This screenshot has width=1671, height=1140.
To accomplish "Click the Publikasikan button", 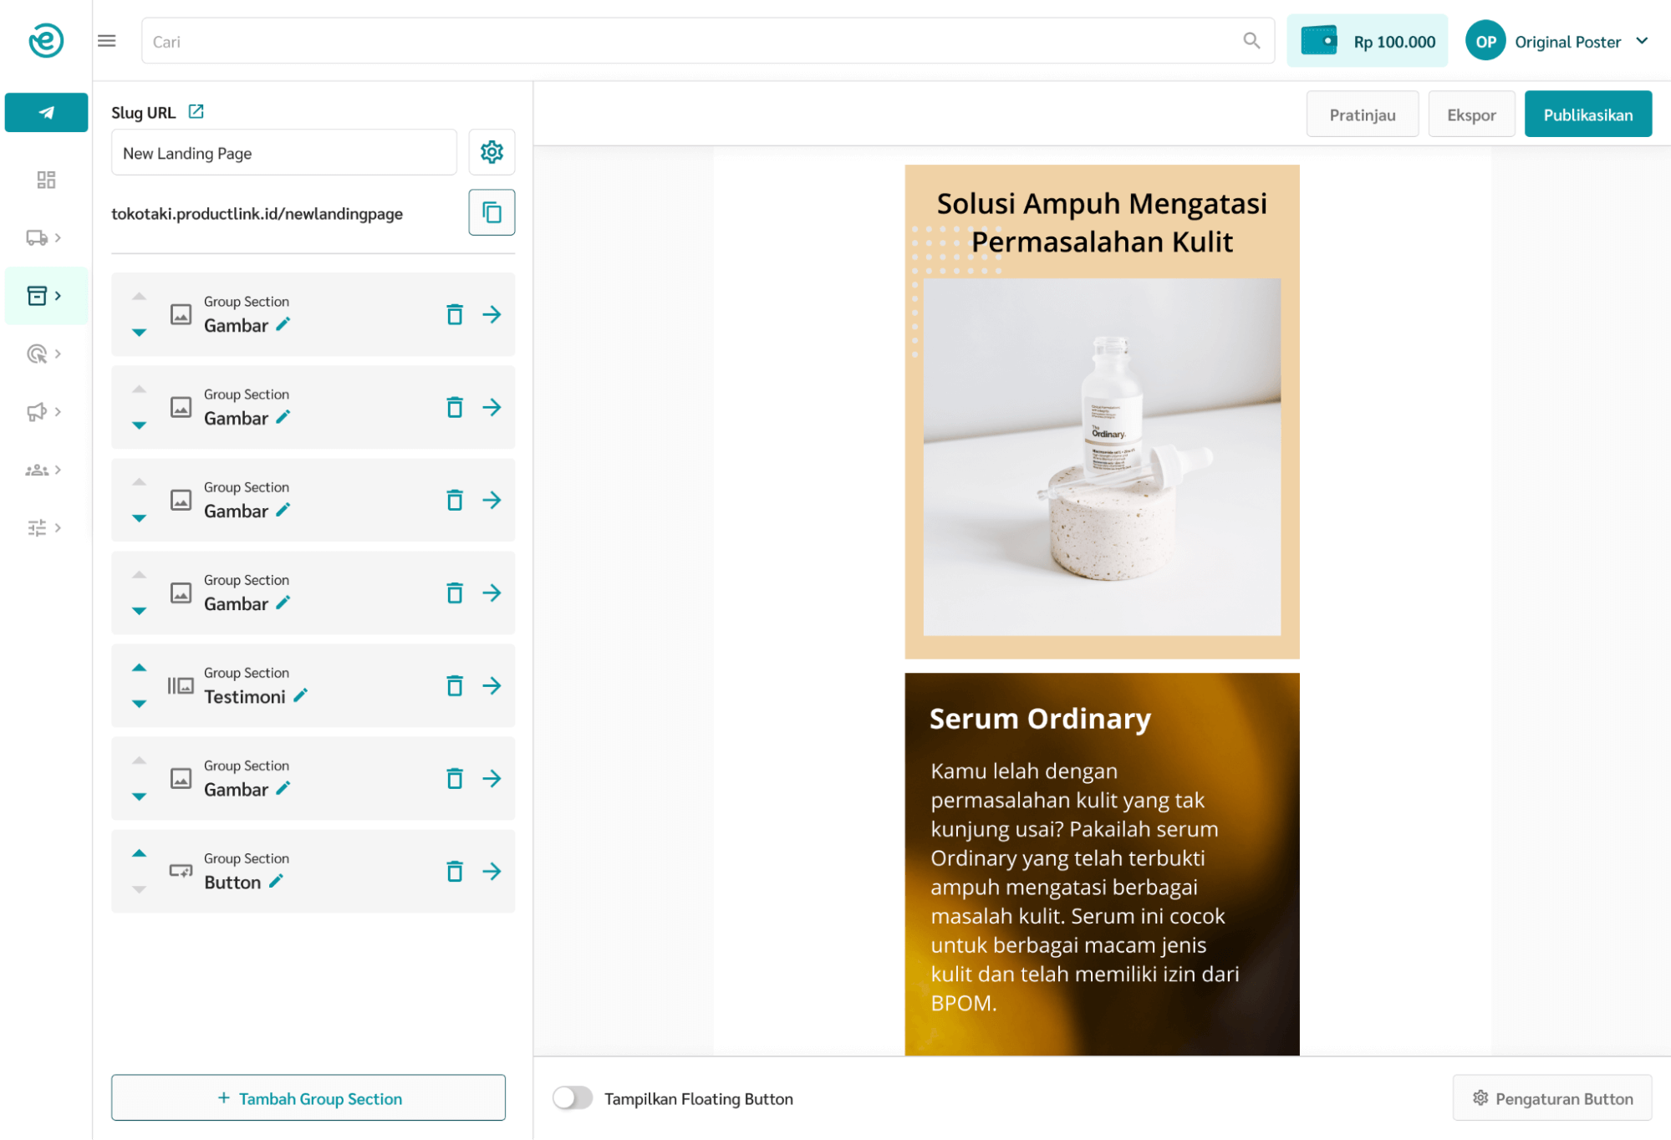I will click(x=1587, y=114).
